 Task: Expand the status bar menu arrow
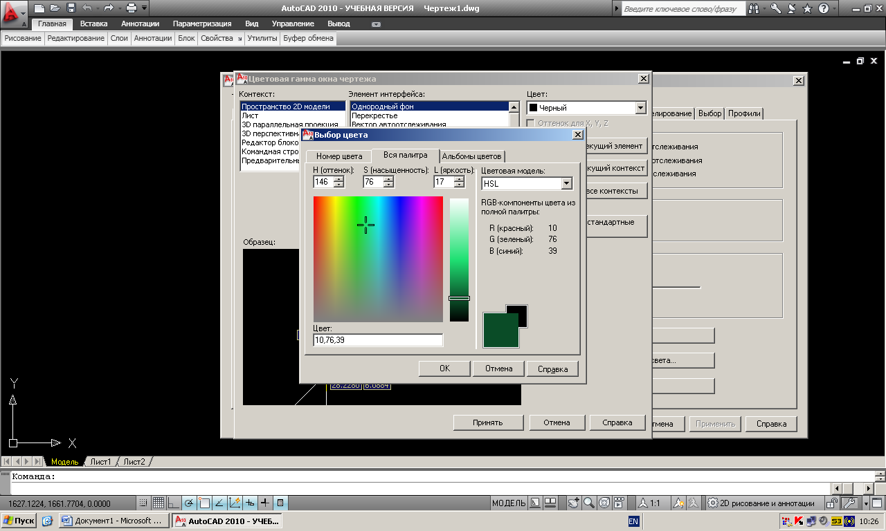865,503
